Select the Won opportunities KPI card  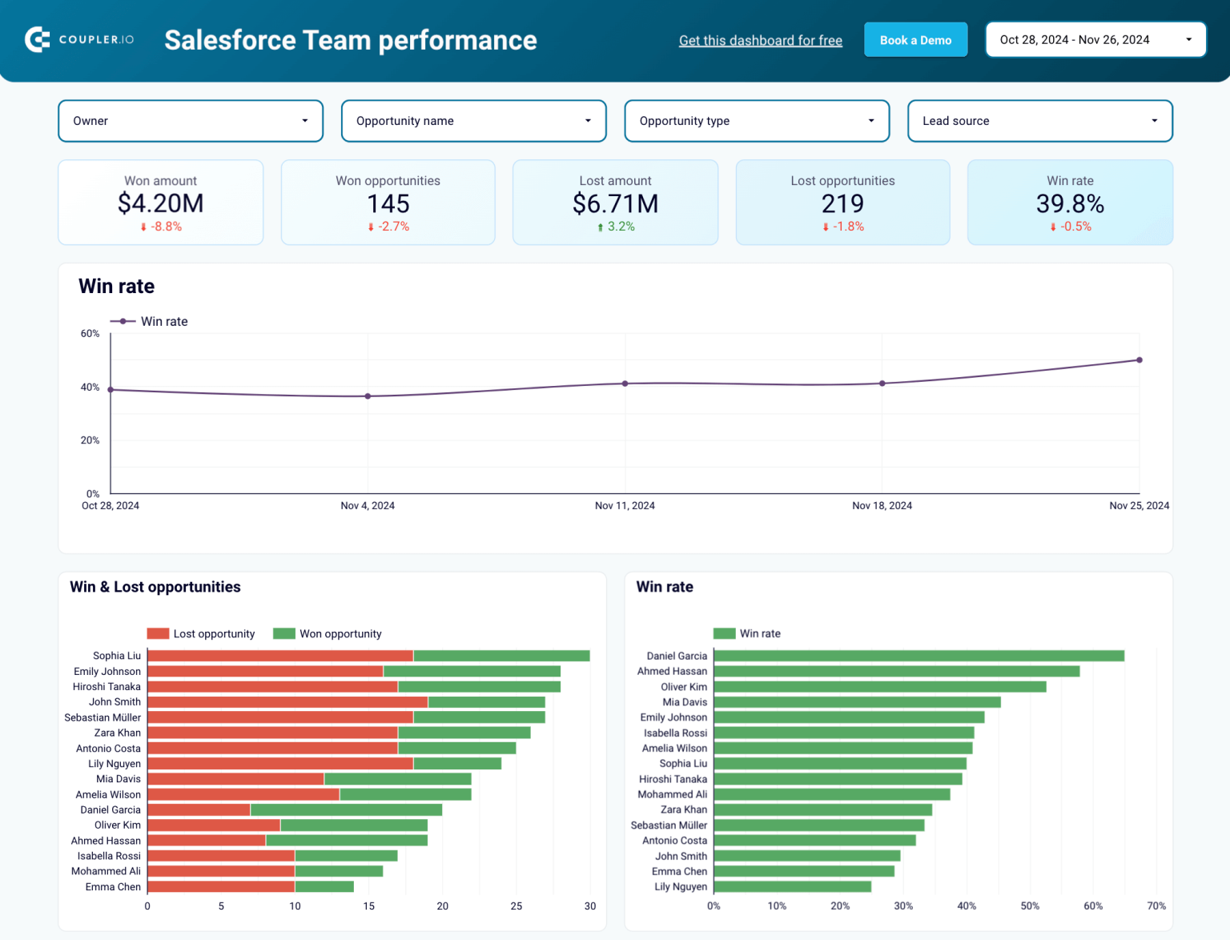click(388, 203)
